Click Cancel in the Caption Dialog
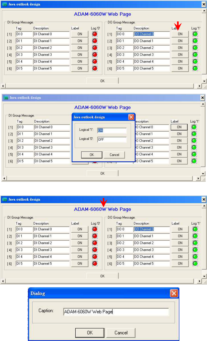 (x=121, y=332)
